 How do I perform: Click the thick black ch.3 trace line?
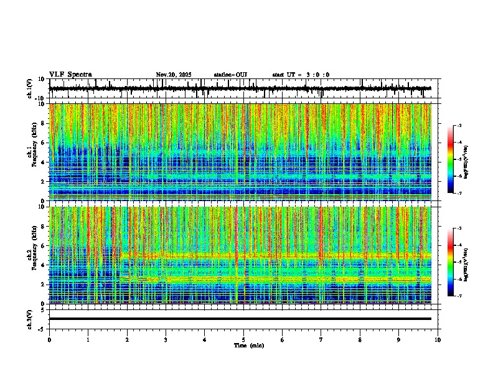(240, 319)
